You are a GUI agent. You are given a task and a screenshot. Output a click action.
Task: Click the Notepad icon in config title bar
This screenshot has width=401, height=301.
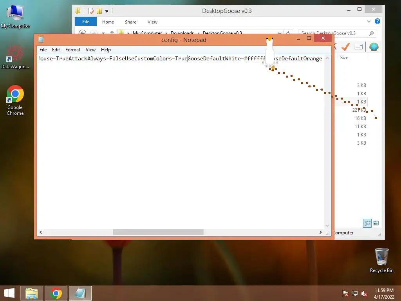(x=41, y=40)
